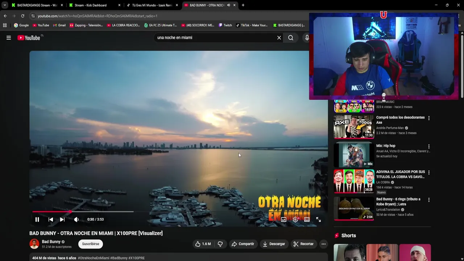Open player settings gear

tap(295, 219)
